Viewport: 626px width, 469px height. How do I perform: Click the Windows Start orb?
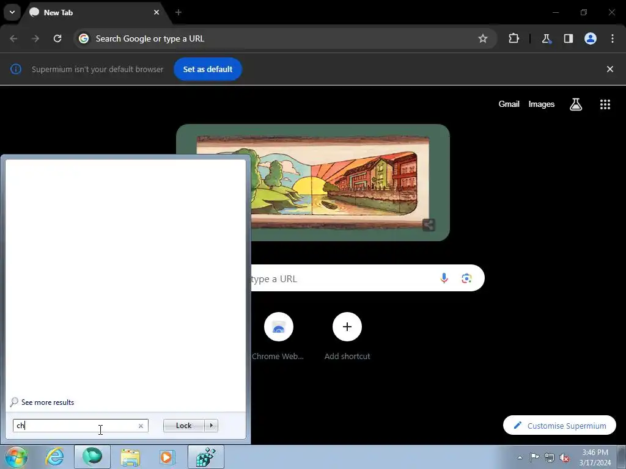pos(17,457)
